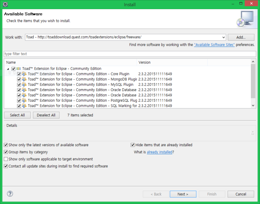Uncheck the SQL Marking checkbox
This screenshot has height=204, width=260.
pos(19,106)
